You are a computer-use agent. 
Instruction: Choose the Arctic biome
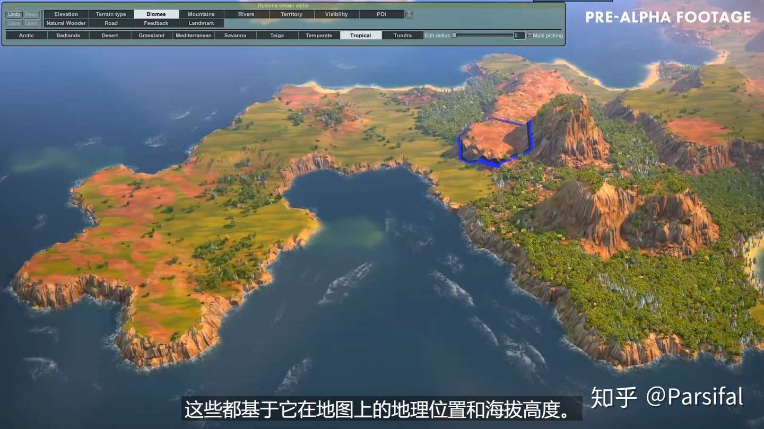pyautogui.click(x=27, y=36)
